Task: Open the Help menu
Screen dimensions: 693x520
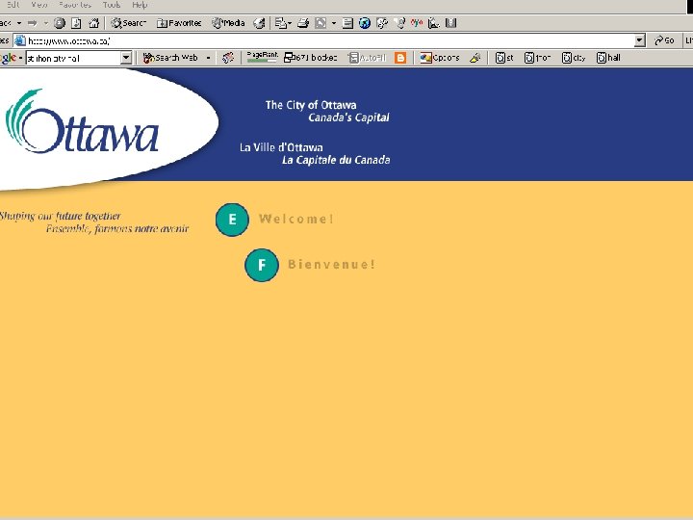Action: 140,5
